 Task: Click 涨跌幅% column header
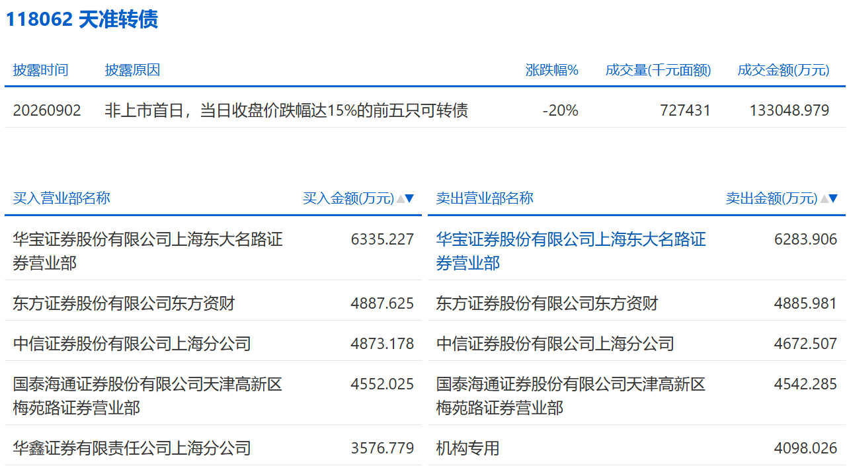[x=552, y=70]
